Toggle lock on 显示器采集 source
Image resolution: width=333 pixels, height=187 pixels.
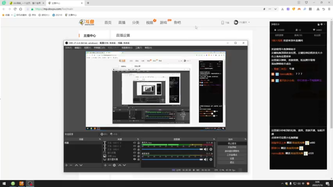pyautogui.click(x=139, y=159)
